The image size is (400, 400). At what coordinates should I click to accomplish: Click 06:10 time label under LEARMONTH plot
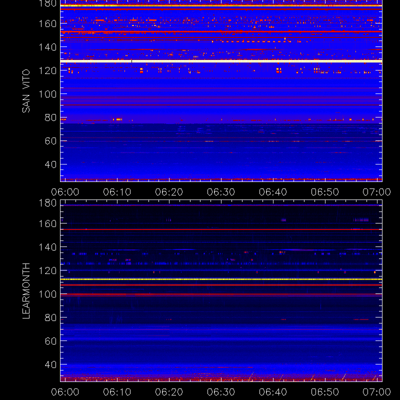click(117, 392)
